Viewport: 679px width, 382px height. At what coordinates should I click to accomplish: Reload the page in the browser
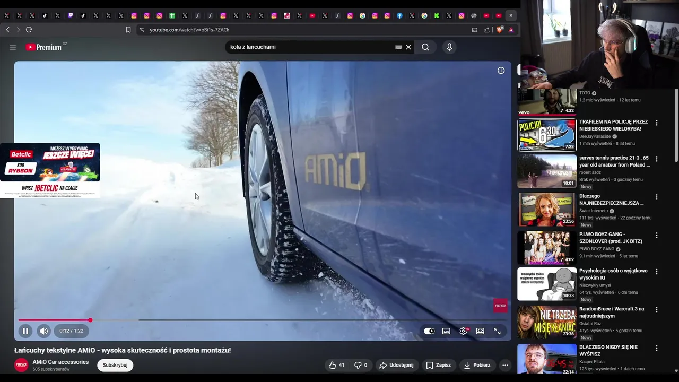29,30
